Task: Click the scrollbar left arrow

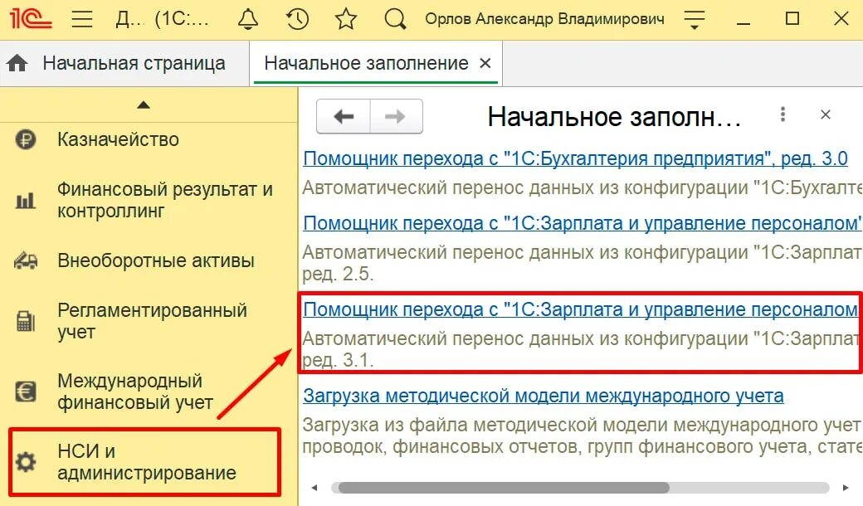Action: coord(314,488)
